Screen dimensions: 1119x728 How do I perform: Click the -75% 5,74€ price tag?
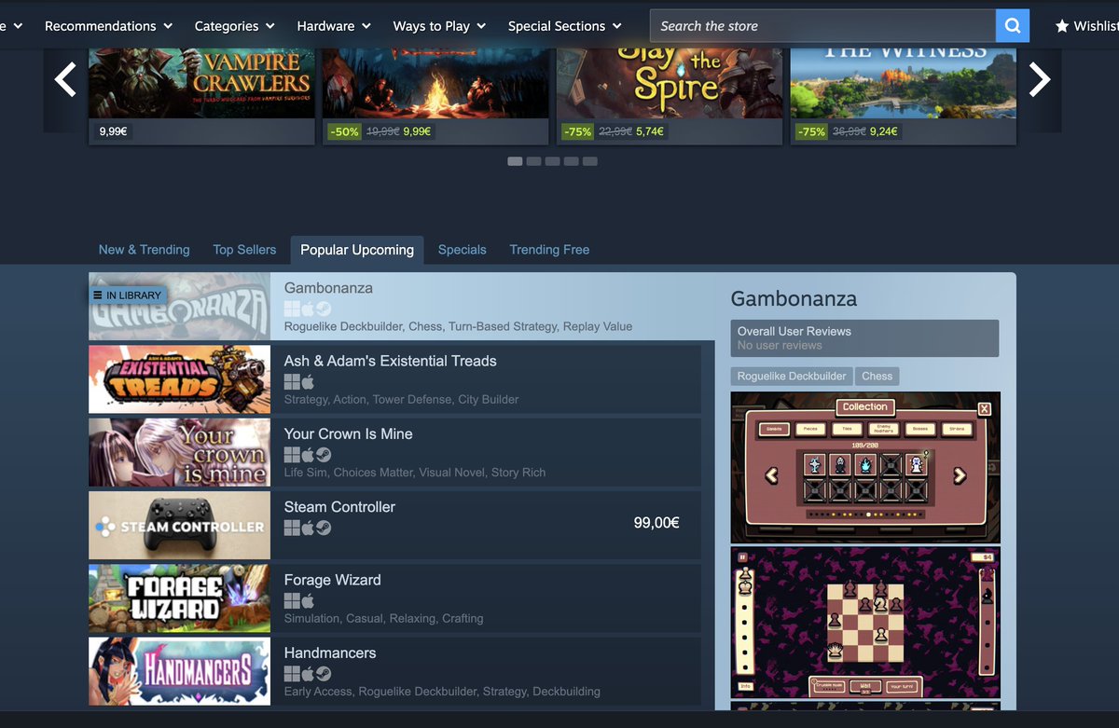click(x=615, y=131)
